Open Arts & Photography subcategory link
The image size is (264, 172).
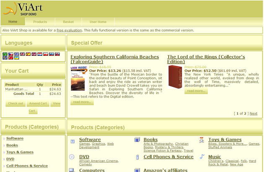(158, 144)
